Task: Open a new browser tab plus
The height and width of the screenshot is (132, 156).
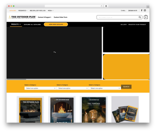Action: [x=148, y=7]
